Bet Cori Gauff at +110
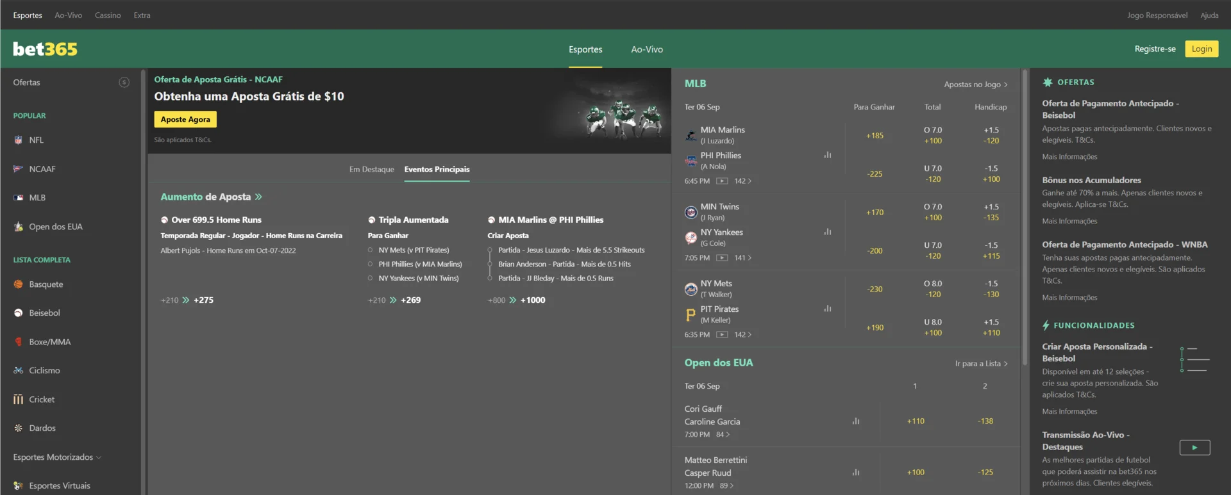1231x495 pixels. [916, 421]
